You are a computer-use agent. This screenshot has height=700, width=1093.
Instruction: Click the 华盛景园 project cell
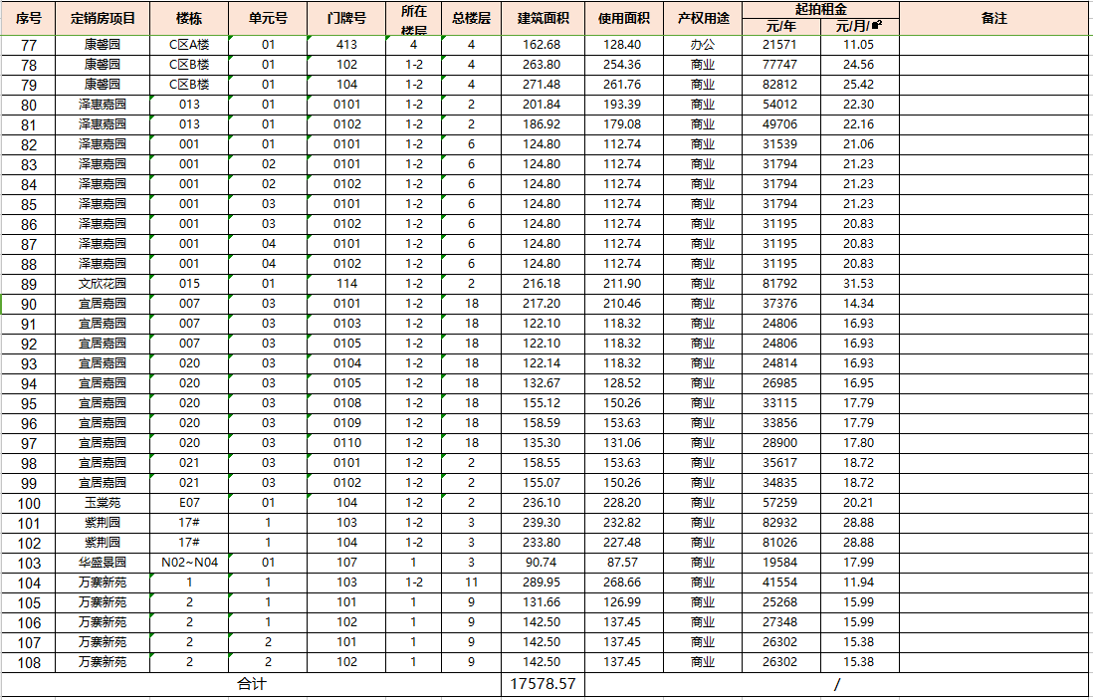tap(104, 563)
